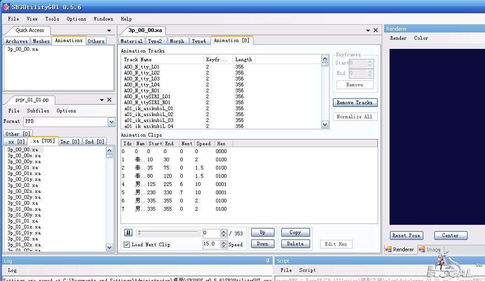Select the Animation [8] tab
The height and width of the screenshot is (281, 485).
(x=232, y=41)
